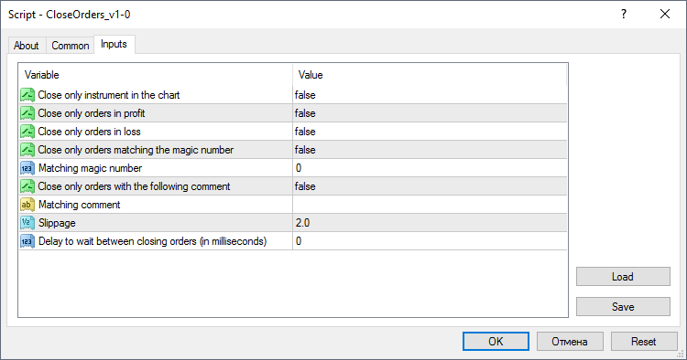This screenshot has width=687, height=360.
Task: Select the integer icon of 'Matching magic number'
Action: coord(27,168)
